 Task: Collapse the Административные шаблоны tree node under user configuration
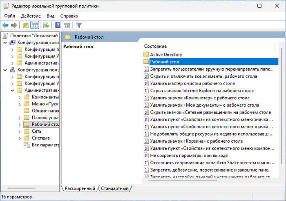click(12, 90)
